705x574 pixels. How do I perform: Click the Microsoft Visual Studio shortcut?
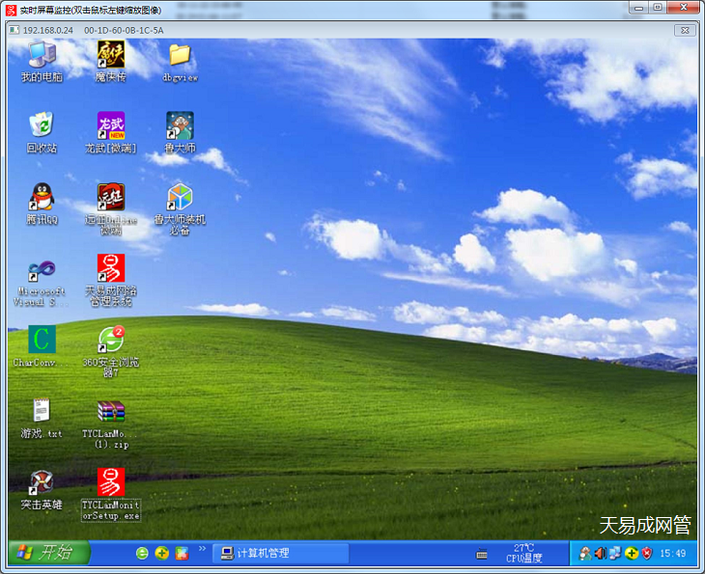42,270
